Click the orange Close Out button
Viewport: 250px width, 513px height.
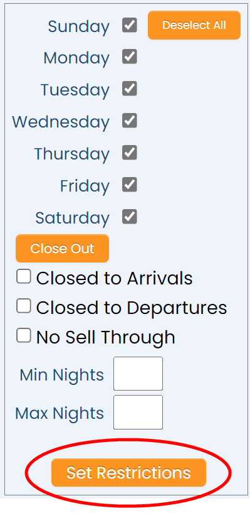pos(62,248)
